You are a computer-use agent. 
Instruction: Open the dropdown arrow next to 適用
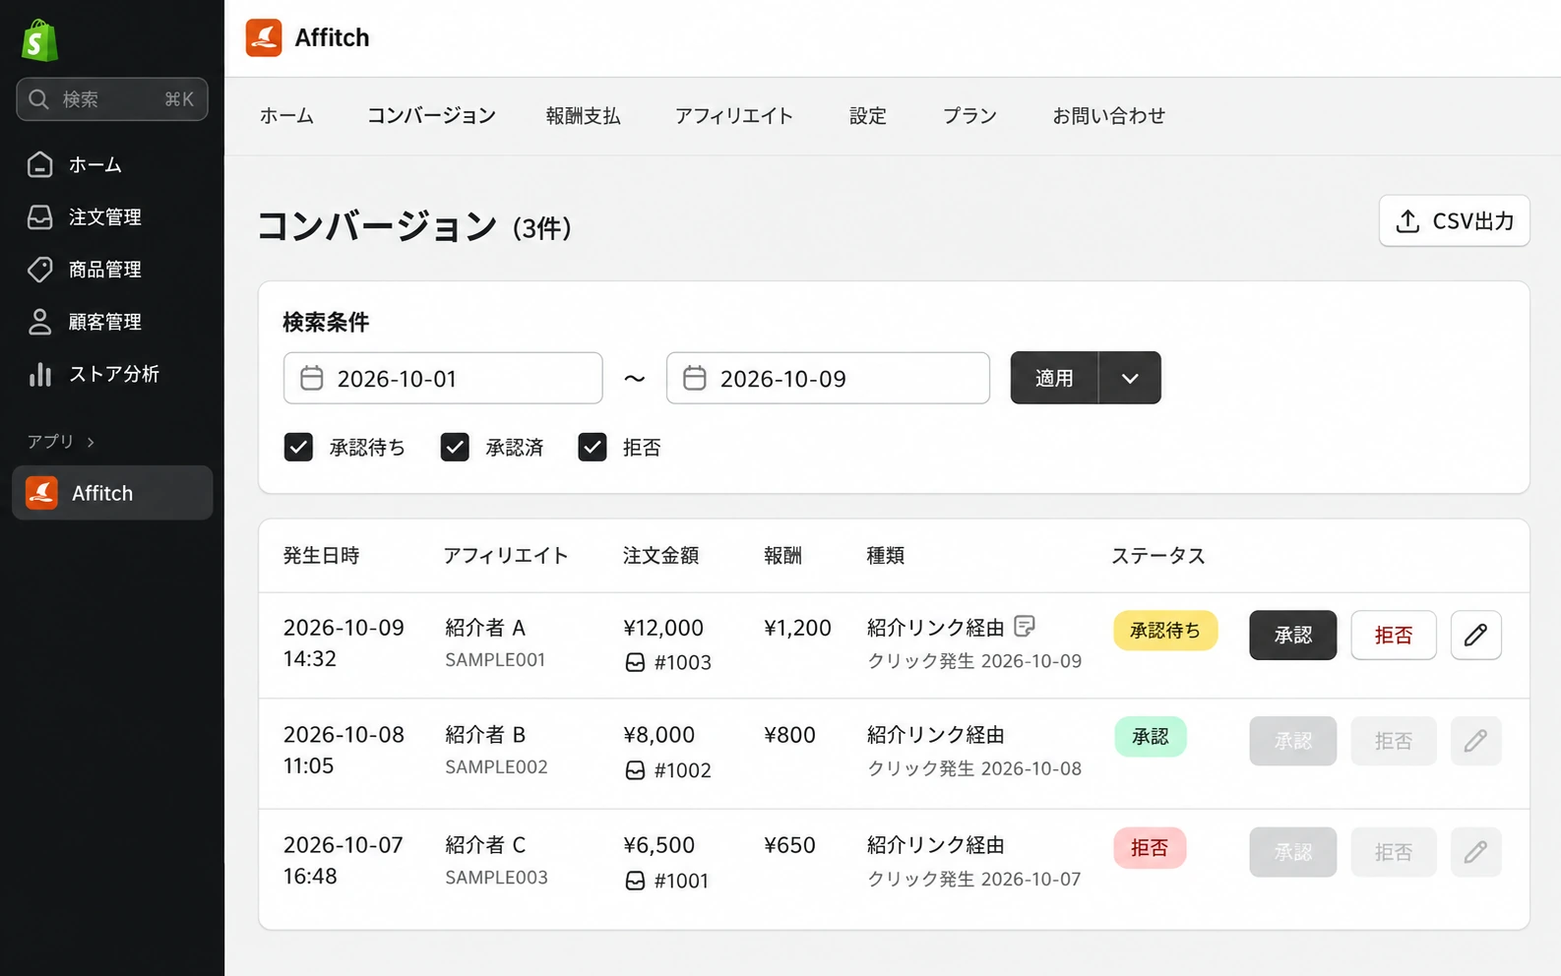1130,378
